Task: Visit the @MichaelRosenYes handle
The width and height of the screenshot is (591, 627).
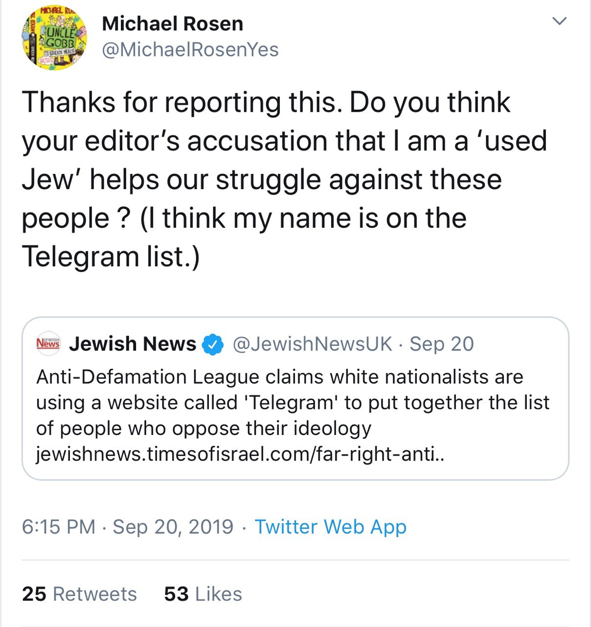Action: [x=190, y=49]
